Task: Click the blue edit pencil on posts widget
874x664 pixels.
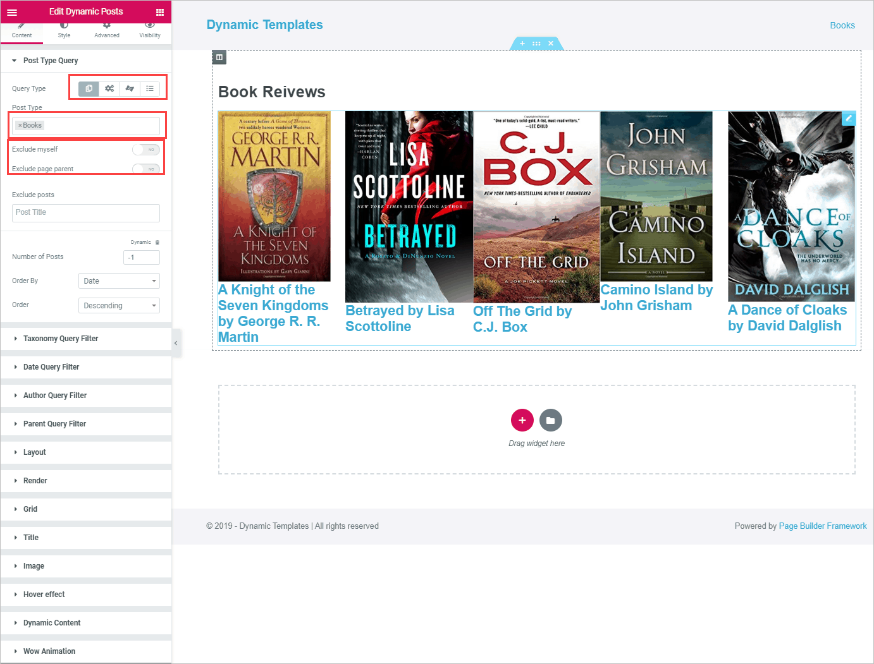Action: click(x=849, y=118)
